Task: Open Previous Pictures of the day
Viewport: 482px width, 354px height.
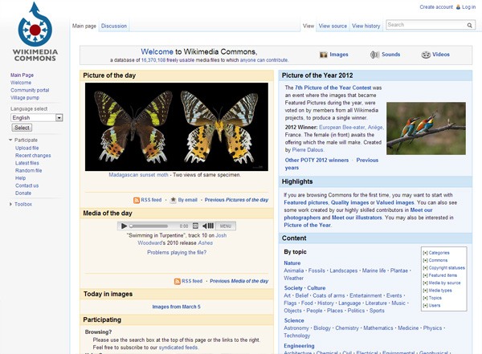Action: [x=236, y=200]
